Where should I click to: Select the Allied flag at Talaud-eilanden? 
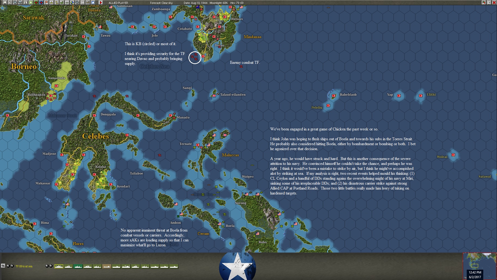(x=214, y=96)
